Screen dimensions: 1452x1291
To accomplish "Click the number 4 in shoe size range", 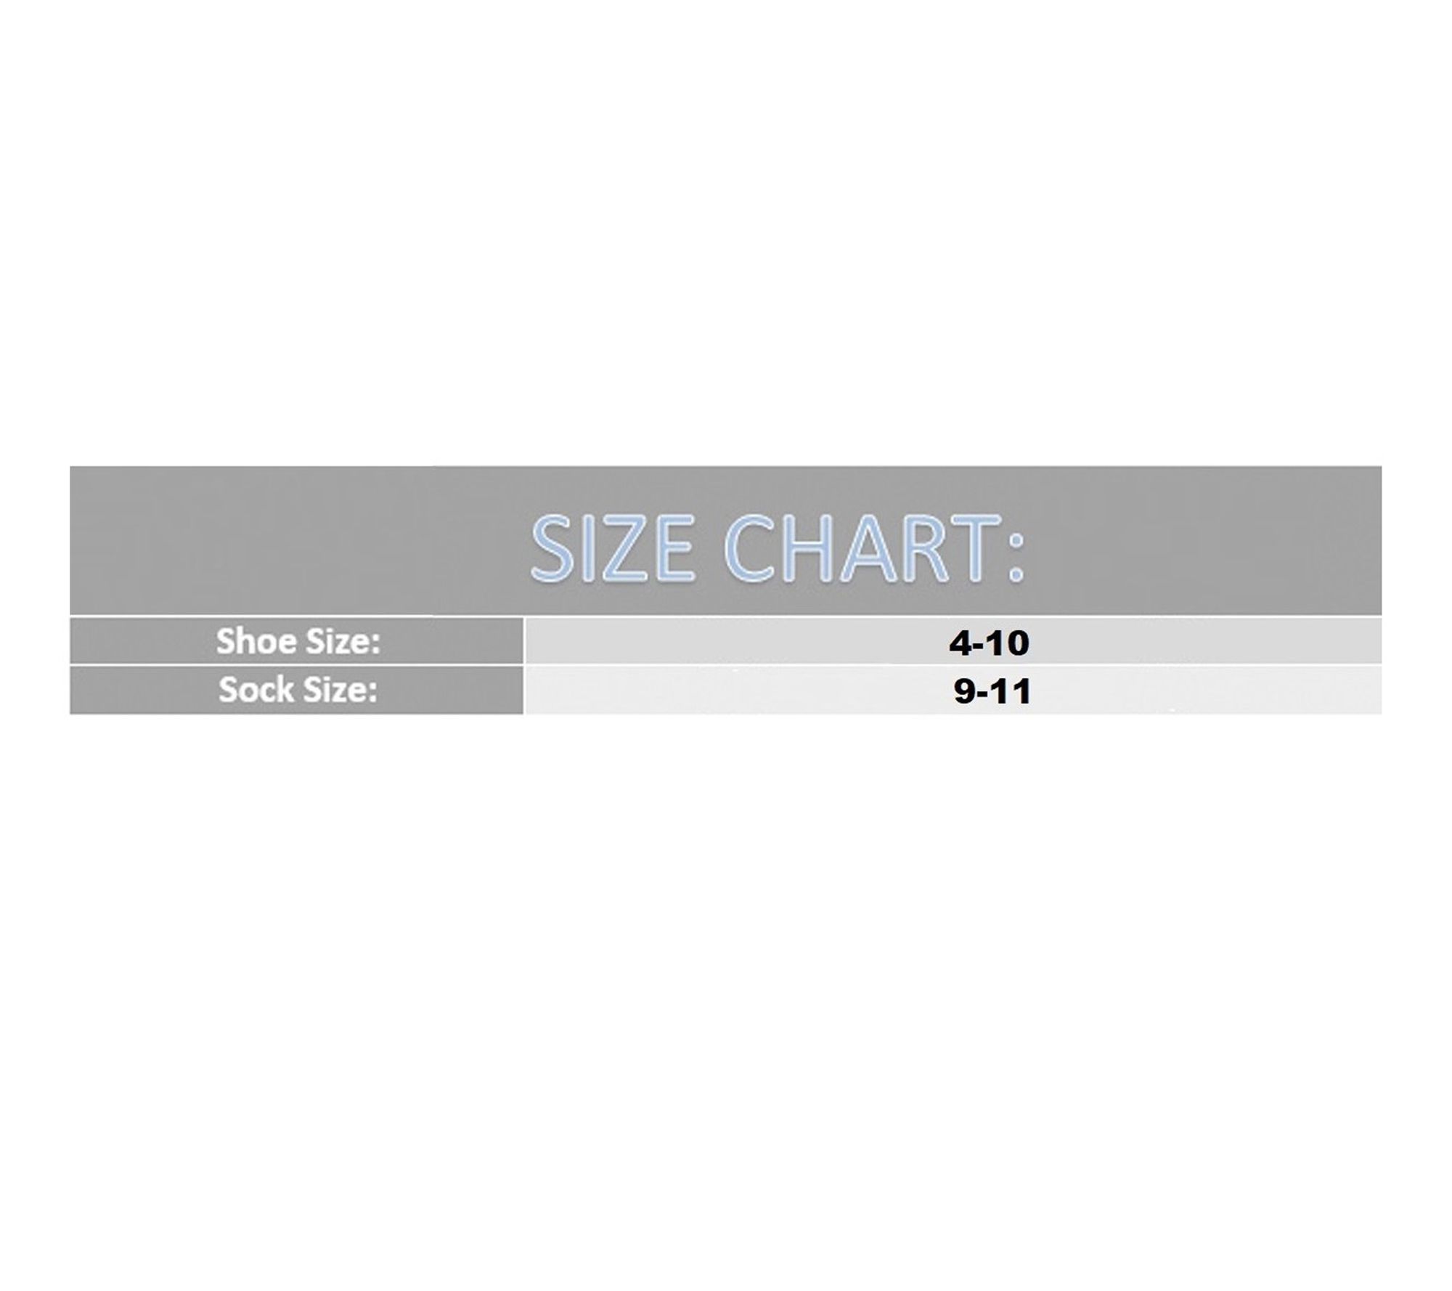I will 960,643.
